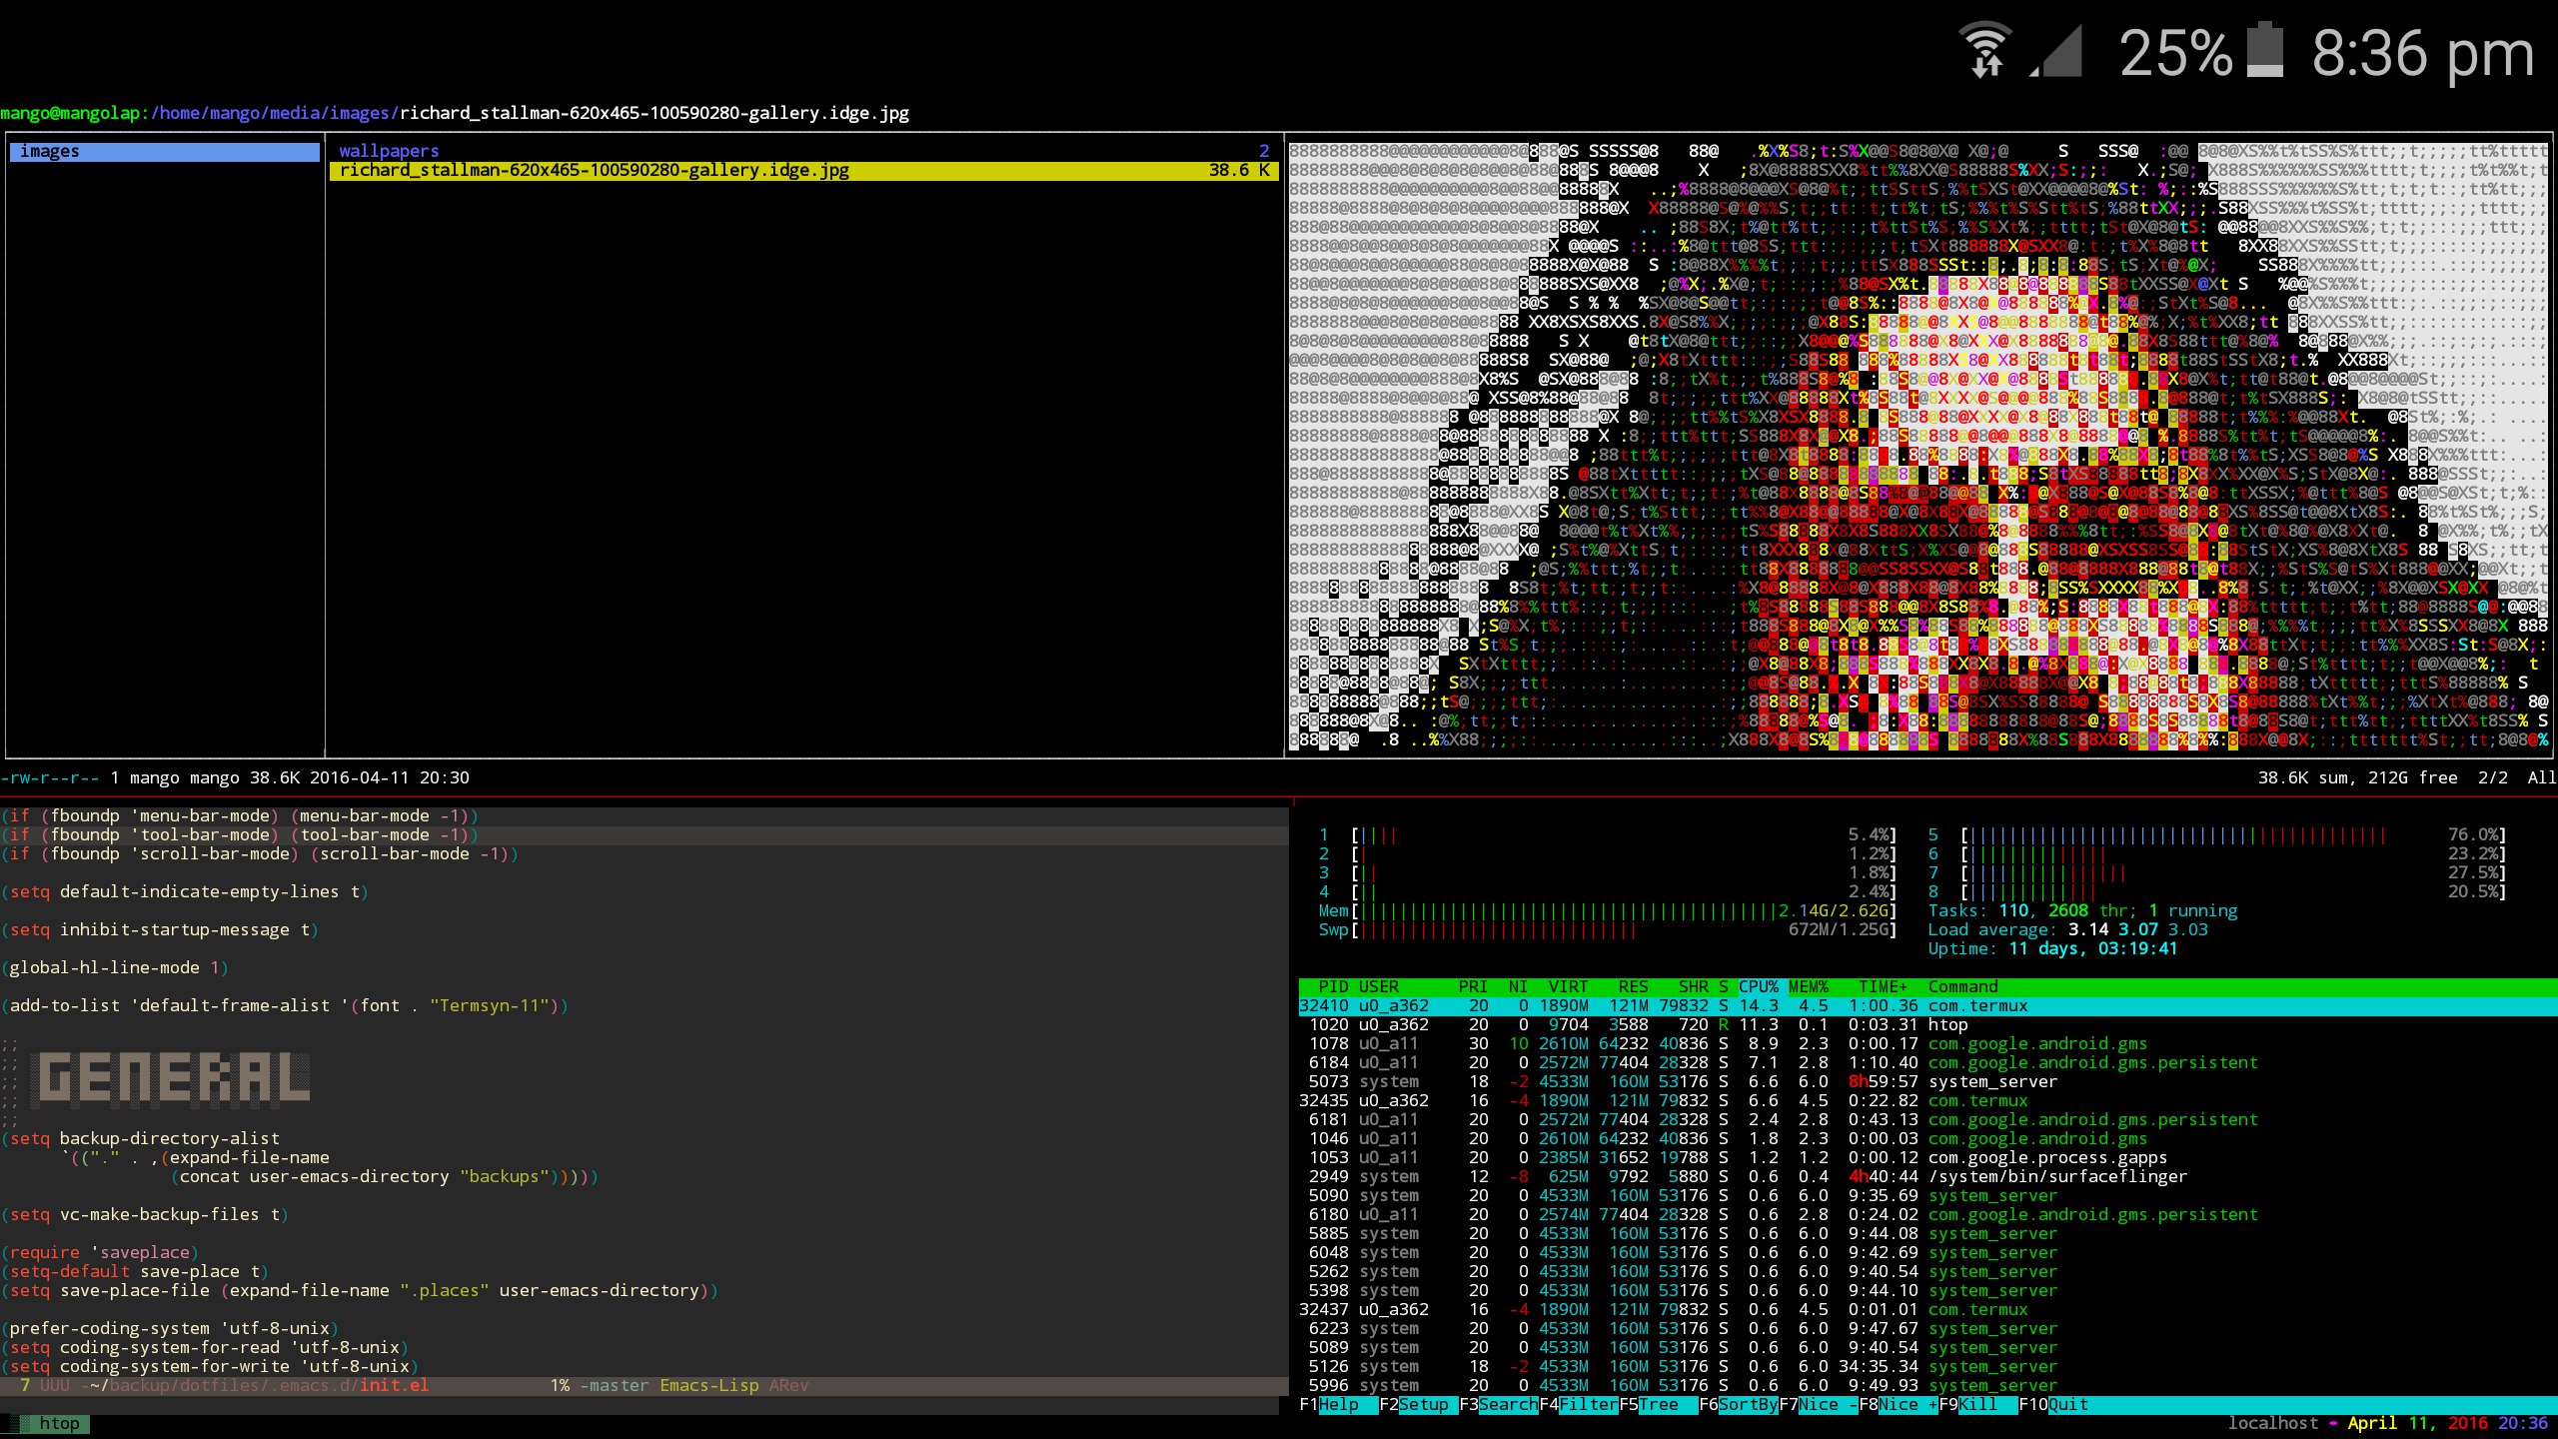Tap the battery icon in status bar
The width and height of the screenshot is (2558, 1439).
click(2265, 50)
